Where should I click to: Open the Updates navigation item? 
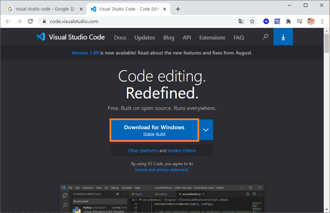[144, 37]
